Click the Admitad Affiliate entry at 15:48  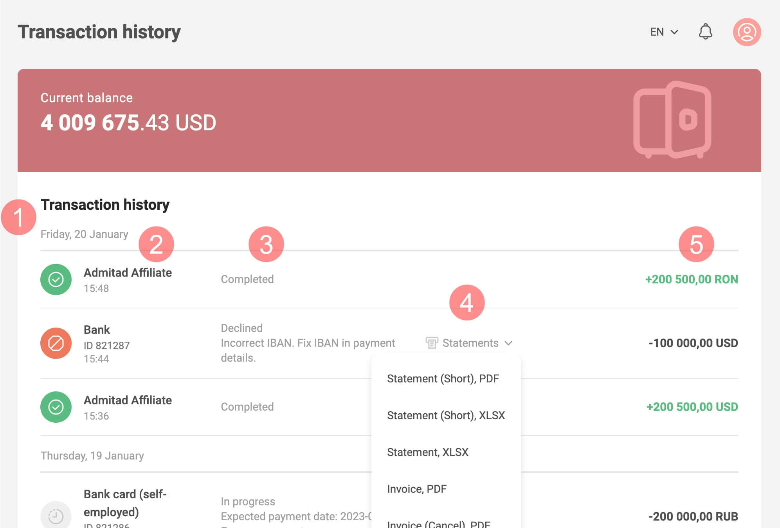click(x=128, y=273)
